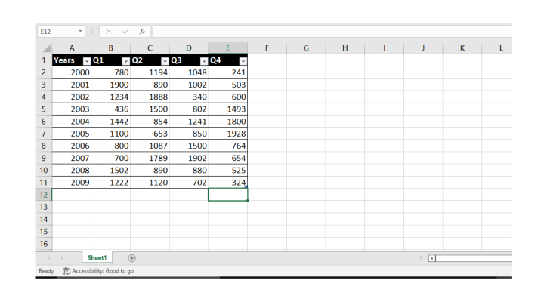Click cell with value 1928

point(228,134)
